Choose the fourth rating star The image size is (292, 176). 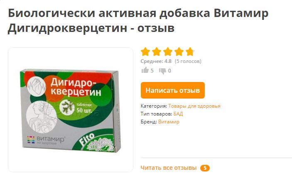[x=179, y=52]
